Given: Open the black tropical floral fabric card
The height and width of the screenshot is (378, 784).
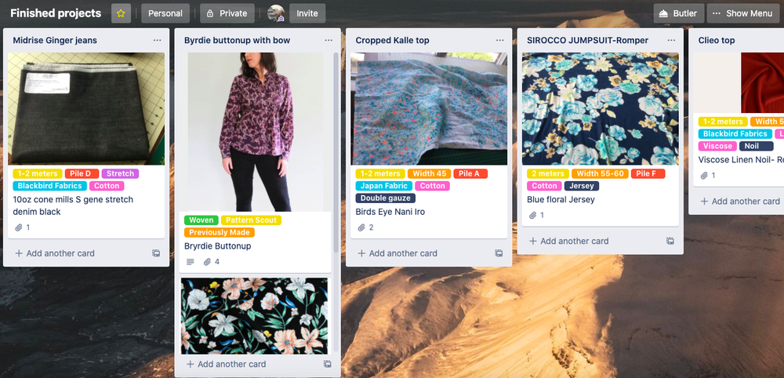Looking at the screenshot, I should 254,316.
